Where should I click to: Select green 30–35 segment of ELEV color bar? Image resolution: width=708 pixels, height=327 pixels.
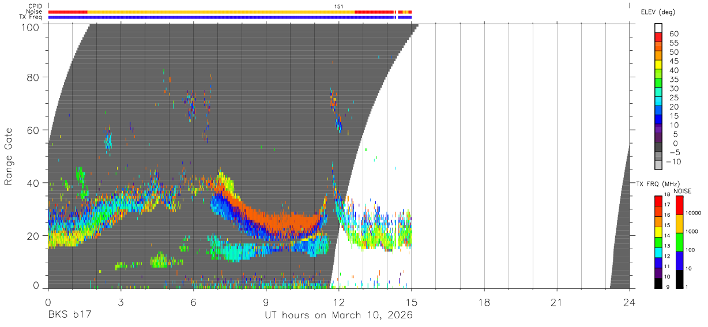click(x=658, y=84)
